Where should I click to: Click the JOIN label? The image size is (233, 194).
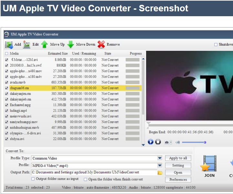pos(209,176)
